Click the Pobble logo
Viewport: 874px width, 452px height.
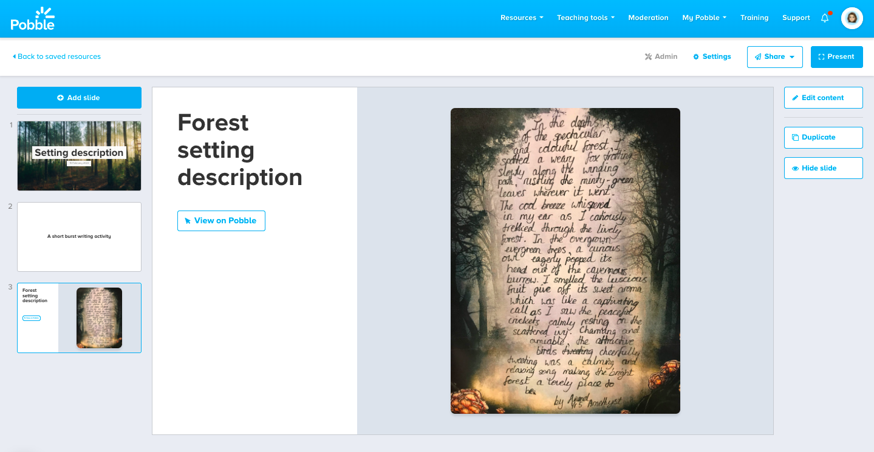point(33,19)
